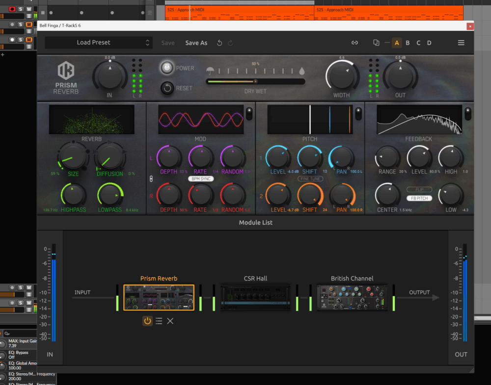
Task: Toggle the PITCH section switch
Action: (358, 113)
